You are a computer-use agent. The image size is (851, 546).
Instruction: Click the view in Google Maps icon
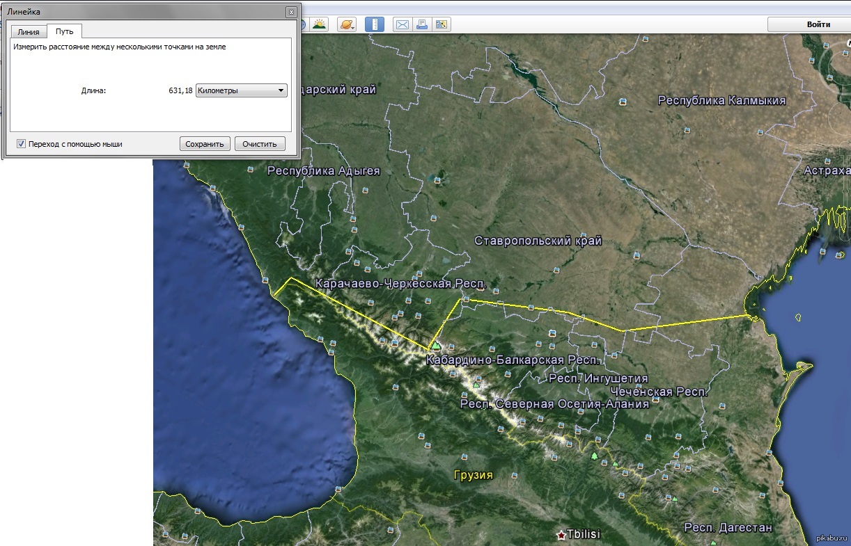[x=441, y=24]
